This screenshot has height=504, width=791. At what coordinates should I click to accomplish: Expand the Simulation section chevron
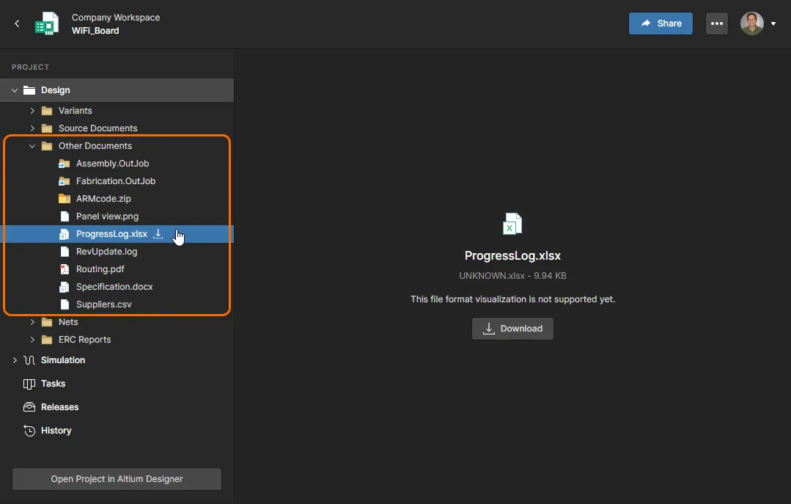(15, 360)
